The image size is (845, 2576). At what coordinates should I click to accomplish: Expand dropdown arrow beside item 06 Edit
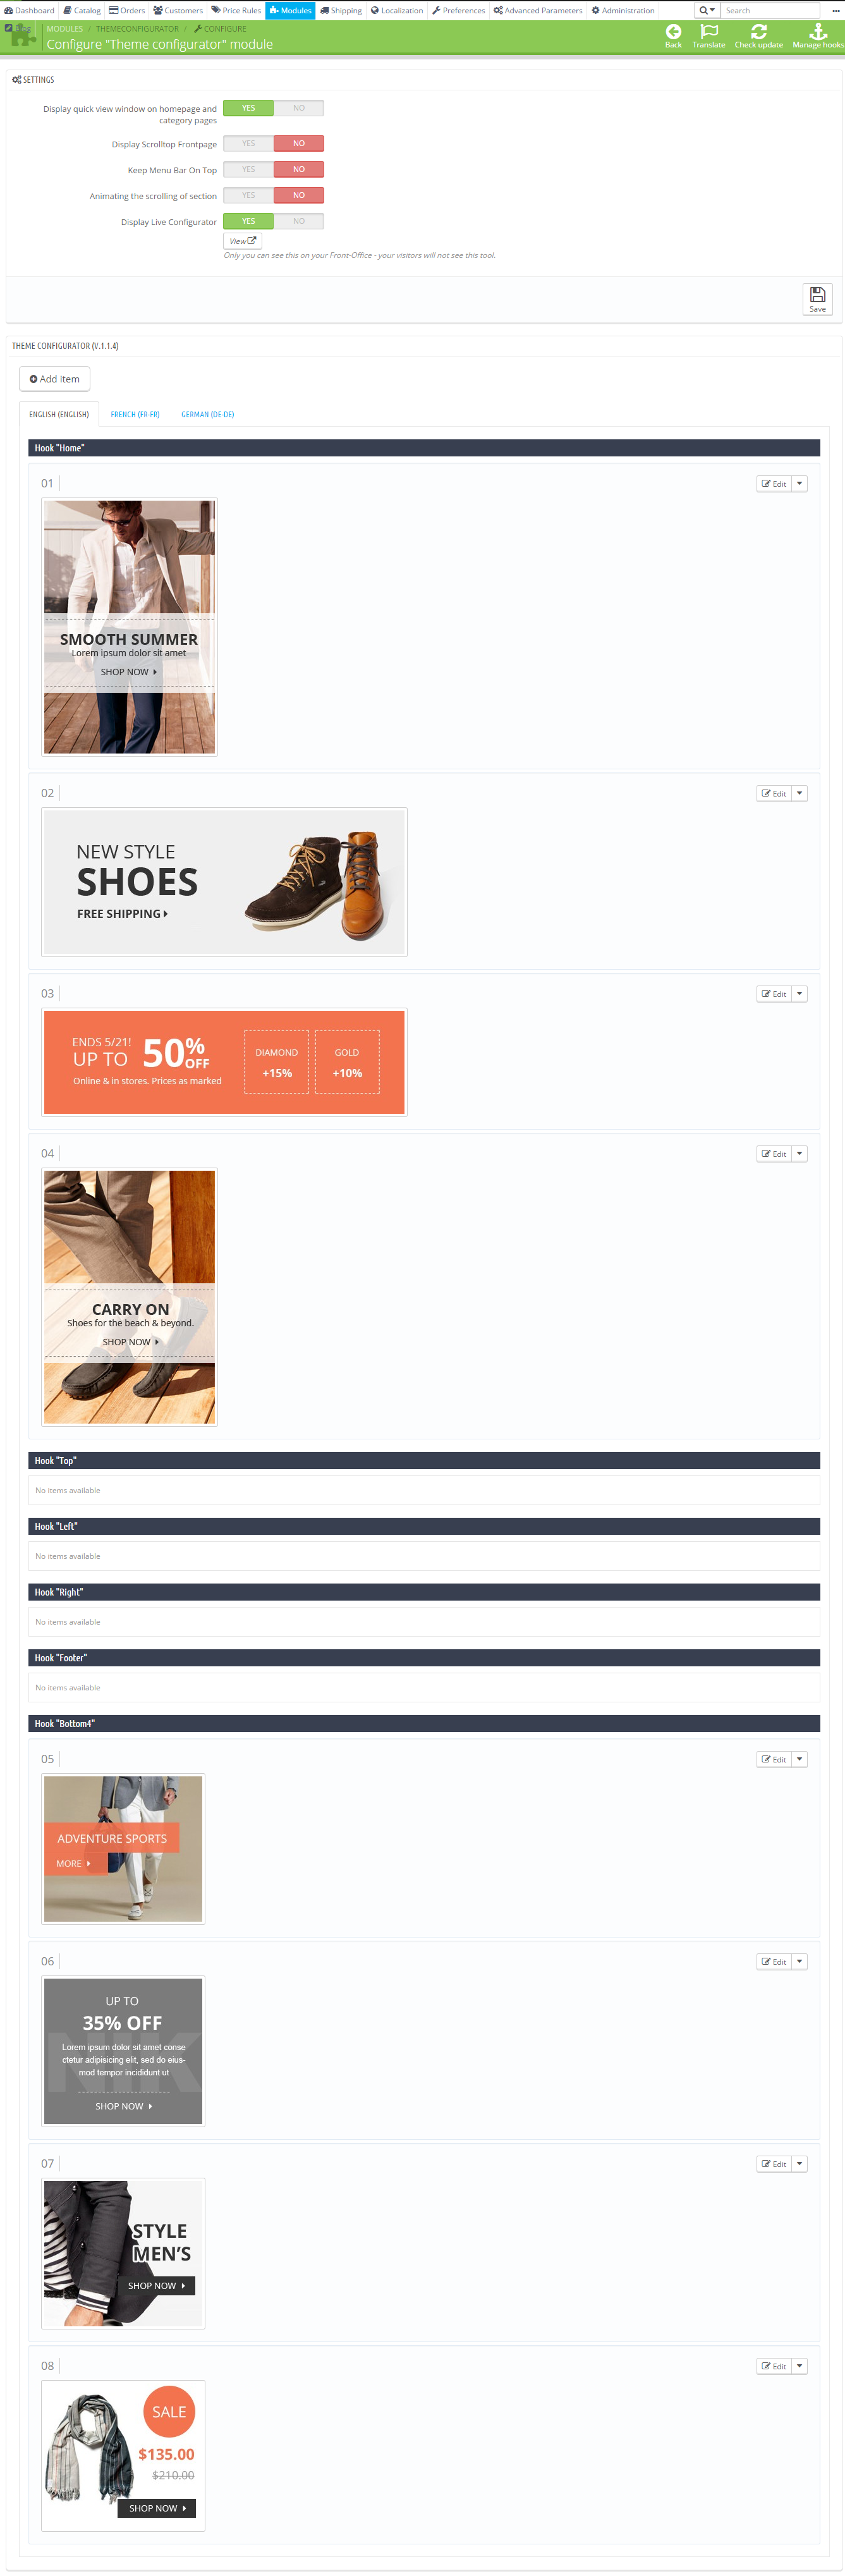(799, 1961)
